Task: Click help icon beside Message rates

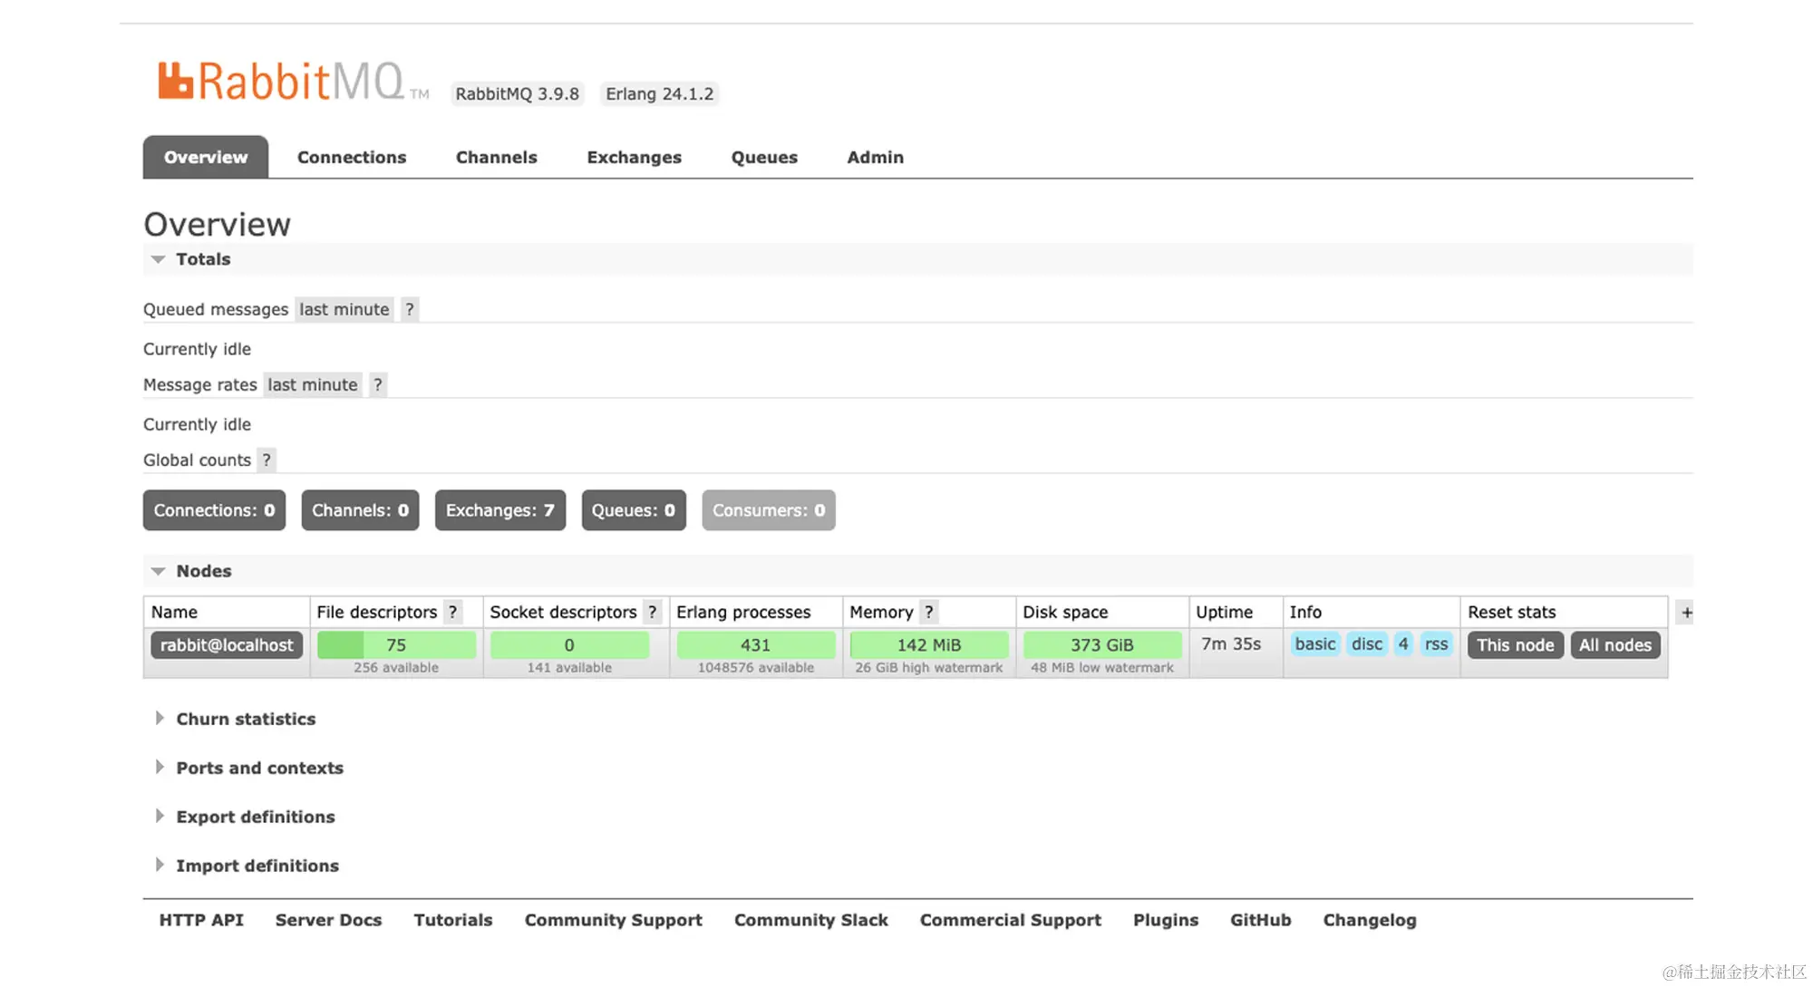Action: click(x=378, y=384)
